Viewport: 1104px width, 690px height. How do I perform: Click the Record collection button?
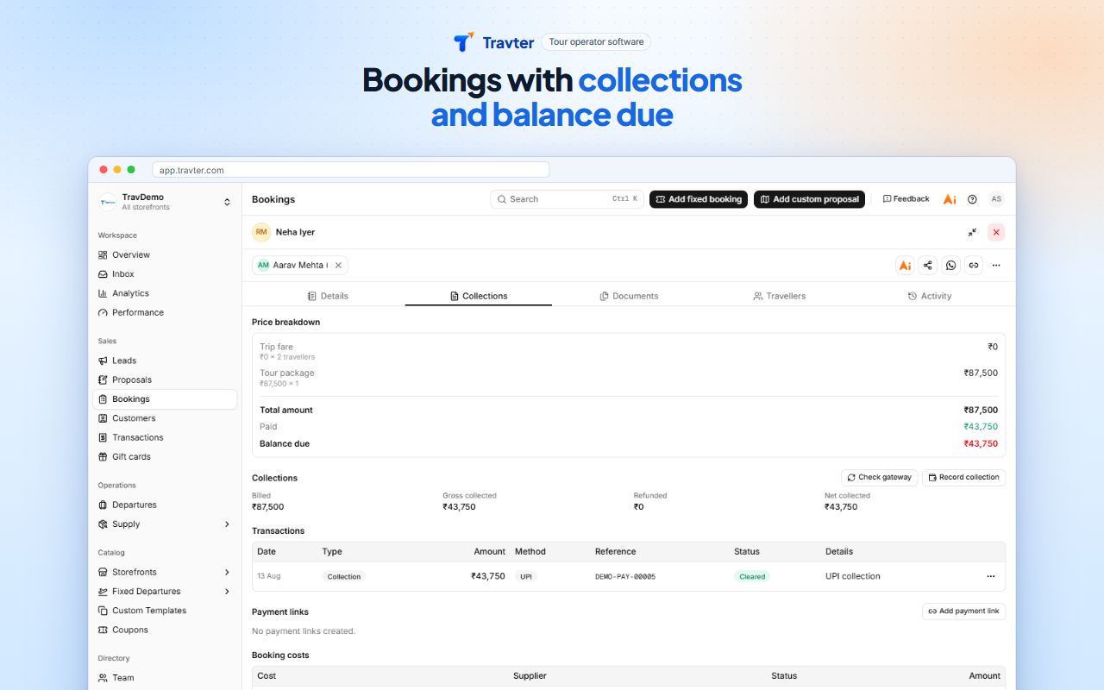pyautogui.click(x=963, y=478)
